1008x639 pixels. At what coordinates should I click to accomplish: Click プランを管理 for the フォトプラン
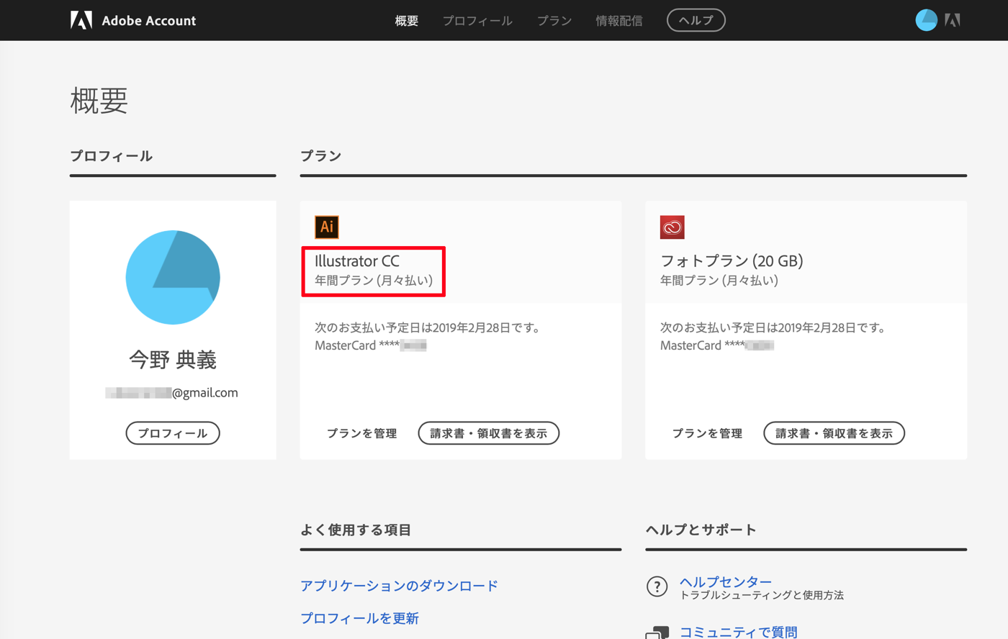click(x=708, y=433)
